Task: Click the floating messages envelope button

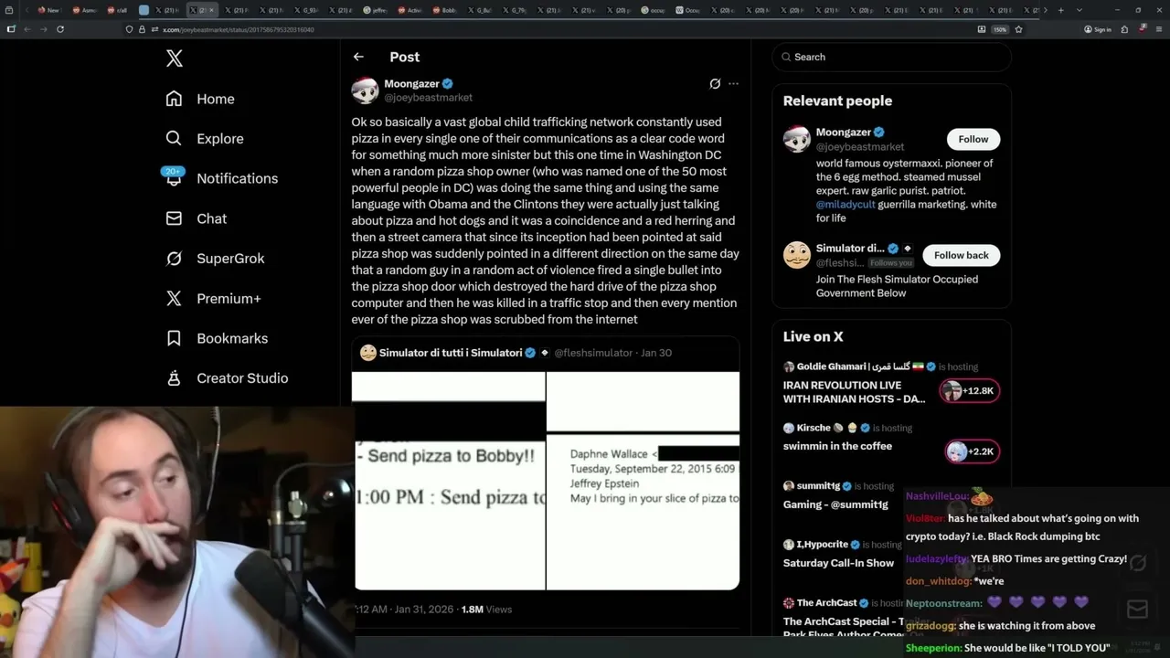Action: click(x=1137, y=609)
